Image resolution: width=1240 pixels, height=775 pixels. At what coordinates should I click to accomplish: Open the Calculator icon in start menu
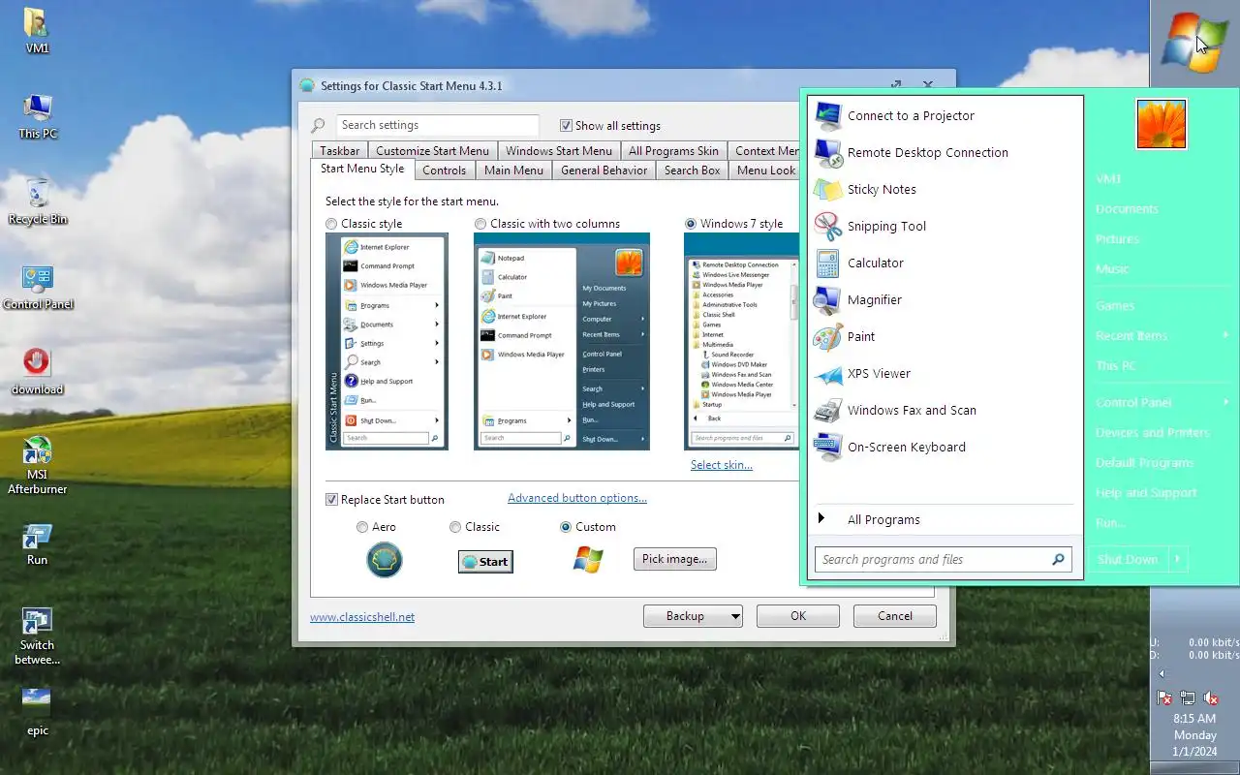coord(828,263)
